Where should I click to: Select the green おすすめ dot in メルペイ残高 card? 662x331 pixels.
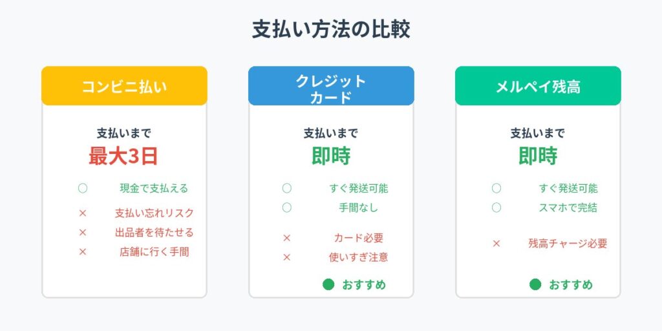535,284
